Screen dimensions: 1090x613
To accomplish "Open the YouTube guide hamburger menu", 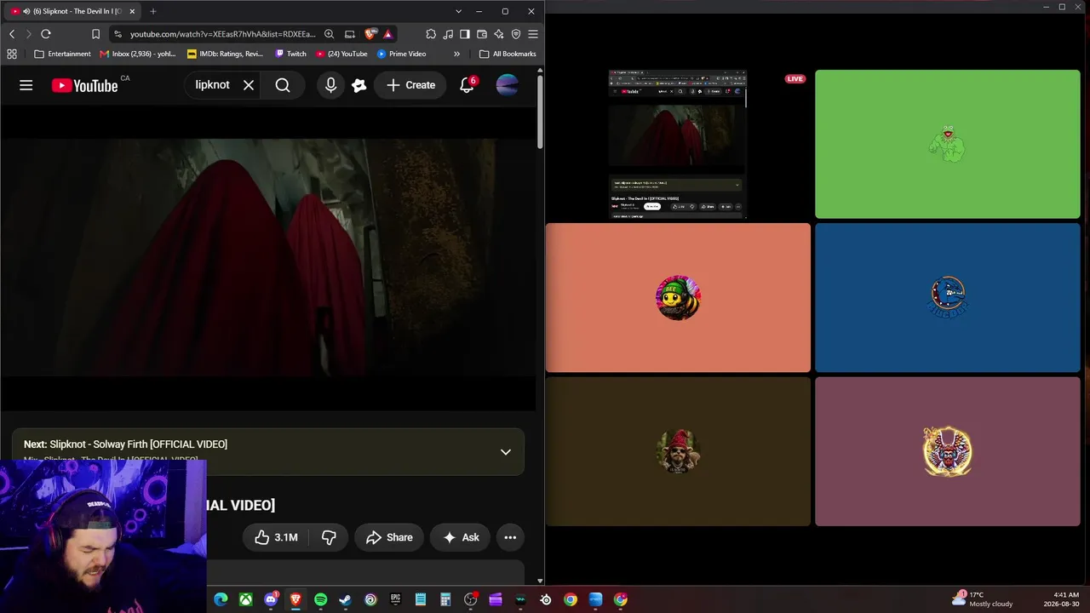I will tap(26, 85).
